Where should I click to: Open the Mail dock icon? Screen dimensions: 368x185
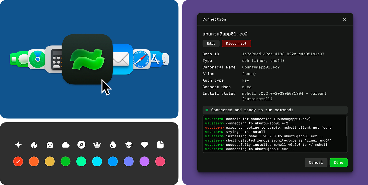click(123, 59)
